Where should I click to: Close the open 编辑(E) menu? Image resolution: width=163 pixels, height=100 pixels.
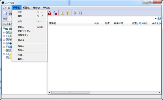[x=17, y=8]
